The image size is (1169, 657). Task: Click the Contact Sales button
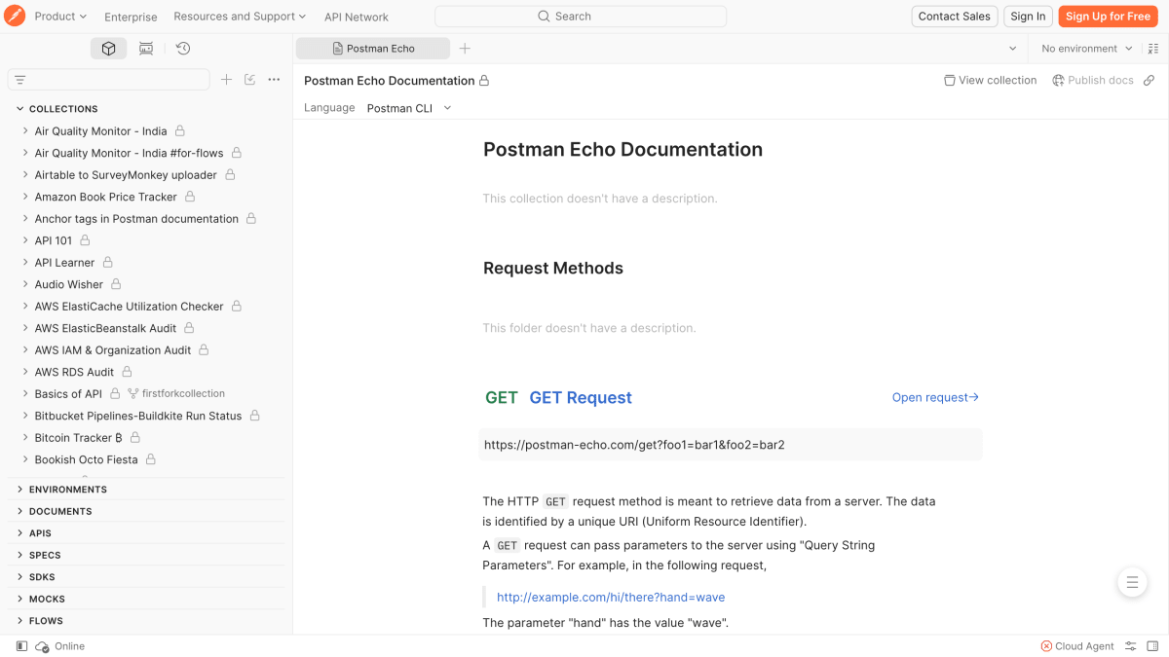click(x=955, y=17)
